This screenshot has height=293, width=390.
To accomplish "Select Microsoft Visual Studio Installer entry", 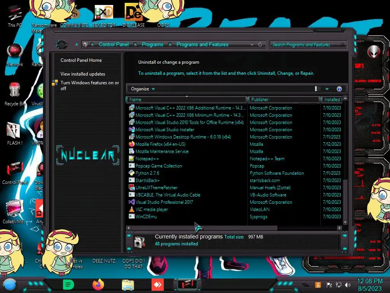I will coord(165,130).
